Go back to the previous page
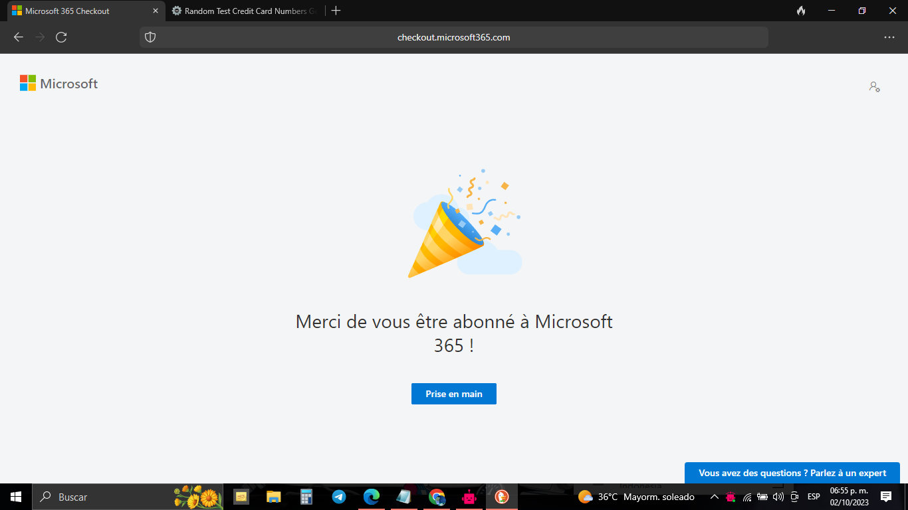This screenshot has width=908, height=510. (x=19, y=37)
